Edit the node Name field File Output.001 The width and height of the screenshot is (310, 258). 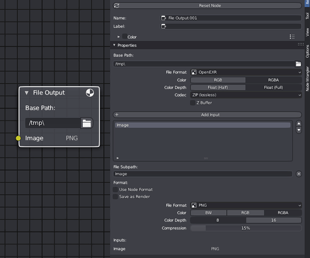231,18
